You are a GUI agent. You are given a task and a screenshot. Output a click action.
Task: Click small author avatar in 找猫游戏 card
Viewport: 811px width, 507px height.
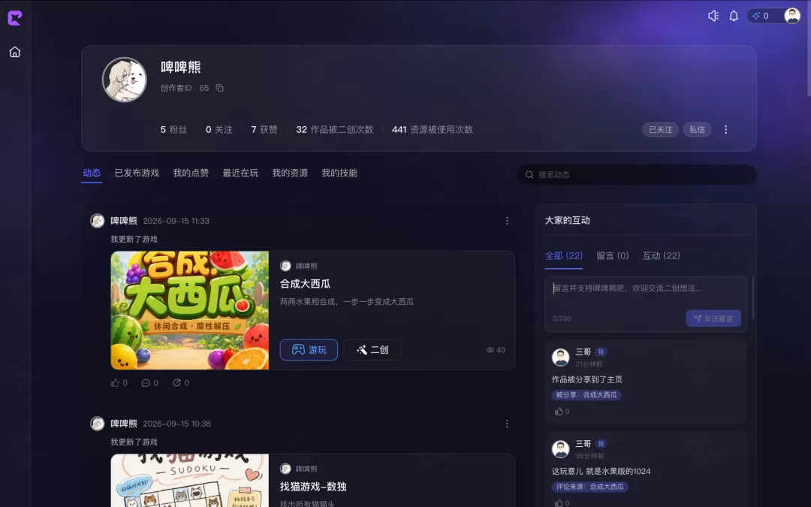click(x=285, y=469)
